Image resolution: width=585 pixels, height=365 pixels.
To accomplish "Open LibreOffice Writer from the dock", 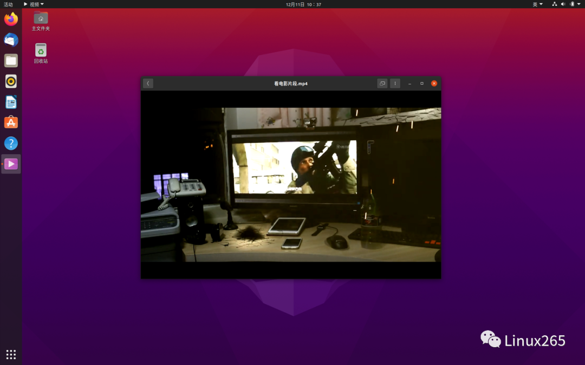I will [11, 102].
